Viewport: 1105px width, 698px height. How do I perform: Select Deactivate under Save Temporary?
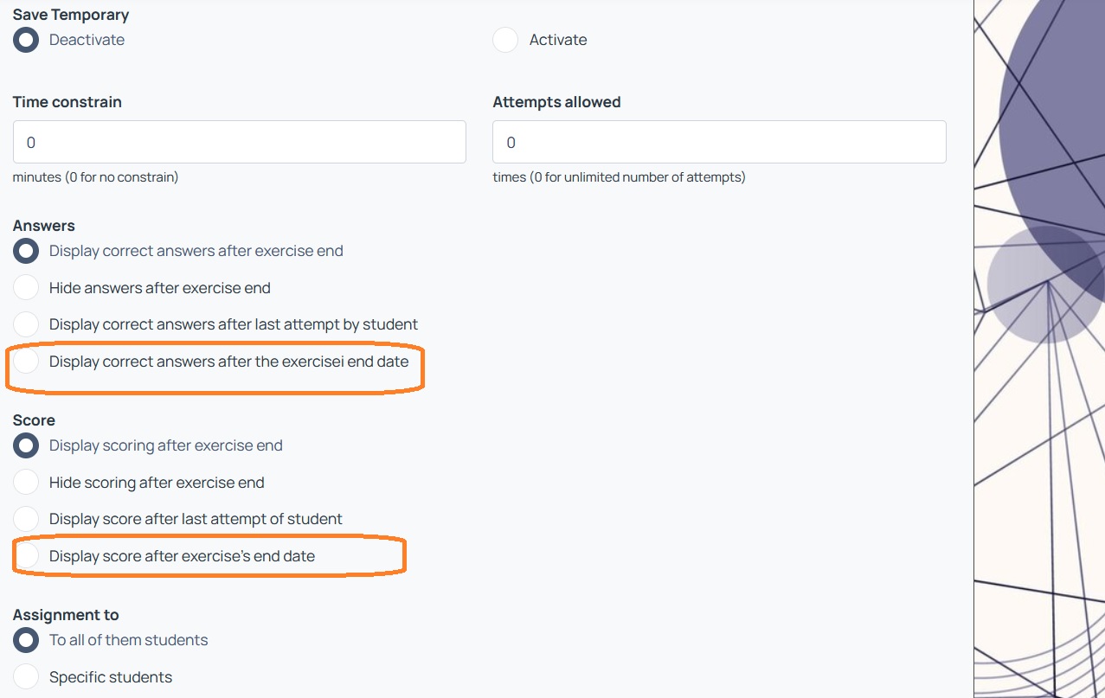pos(26,40)
